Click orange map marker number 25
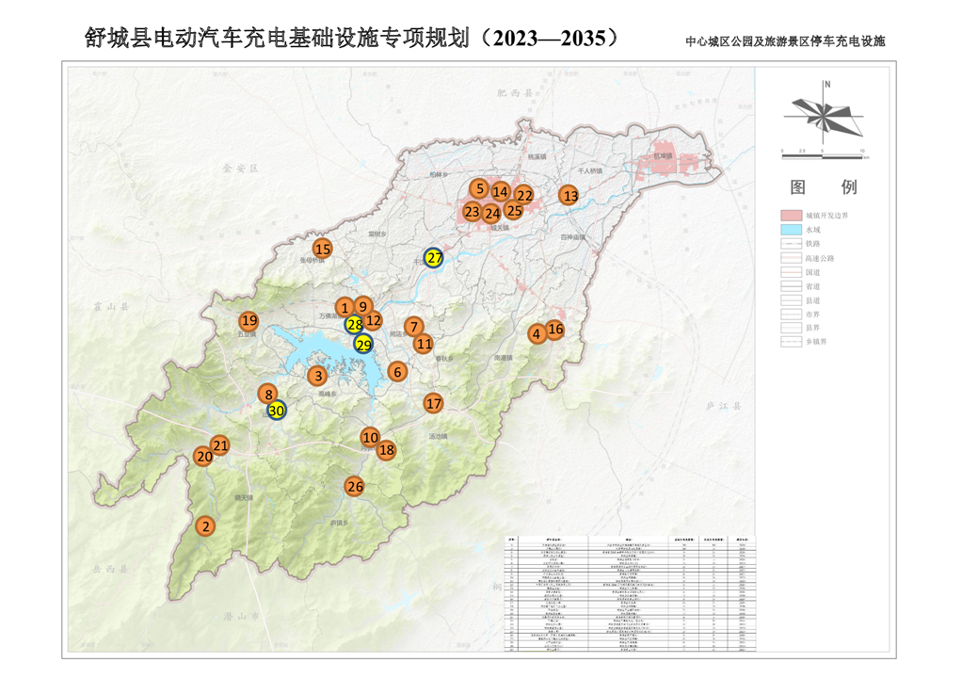Image resolution: width=978 pixels, height=678 pixels. pos(514,211)
